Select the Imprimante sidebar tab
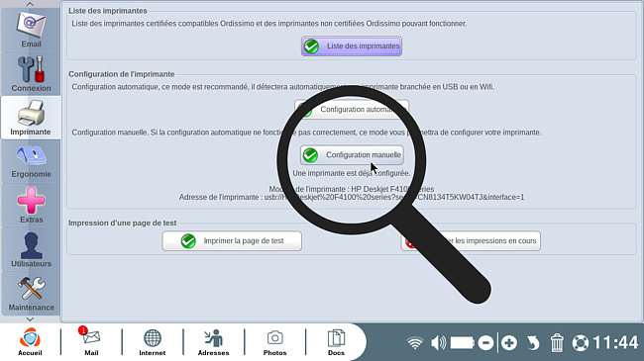 click(31, 118)
